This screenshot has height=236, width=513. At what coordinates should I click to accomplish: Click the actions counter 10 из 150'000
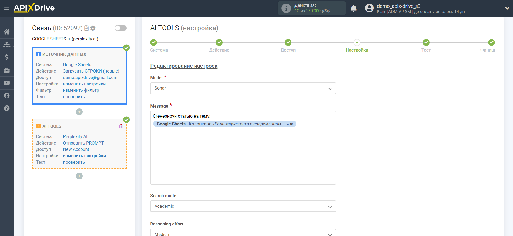(307, 11)
